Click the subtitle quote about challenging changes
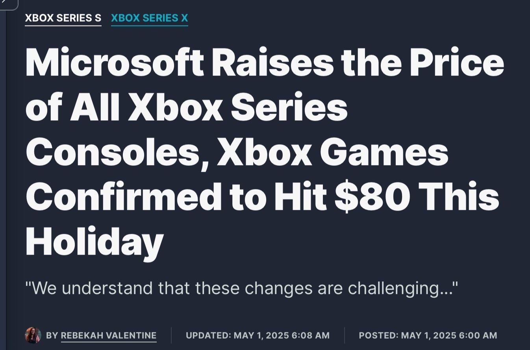Screen dimensions: 530x350 click(242, 288)
